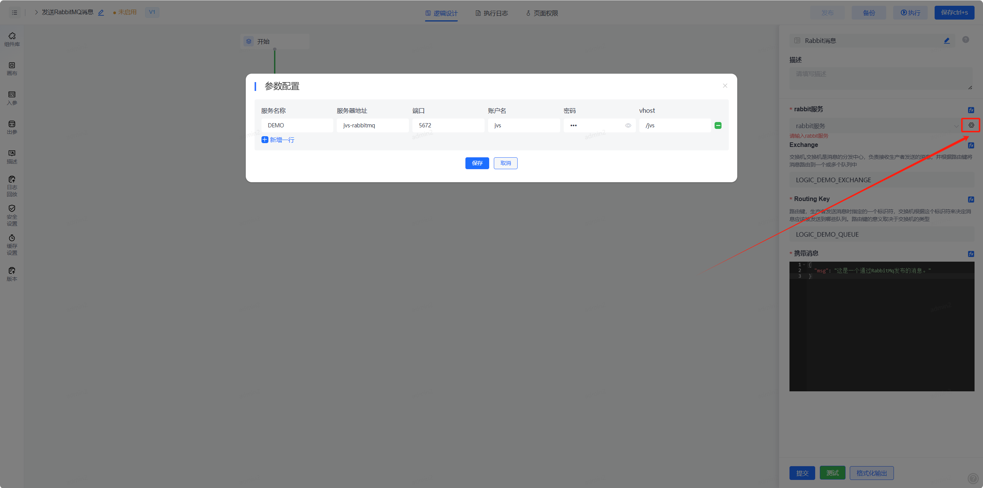Open the 组件库 component library sidebar icon
Viewport: 983px width, 488px height.
coord(12,39)
